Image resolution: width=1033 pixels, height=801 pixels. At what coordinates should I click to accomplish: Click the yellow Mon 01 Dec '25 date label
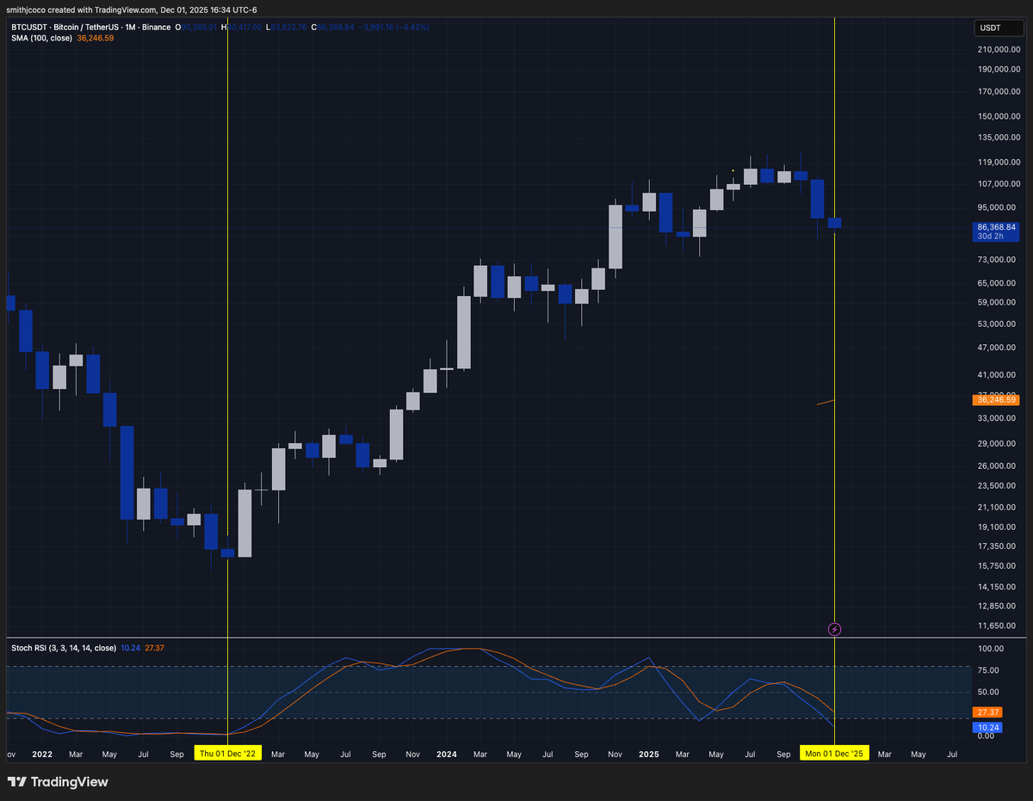(x=834, y=754)
